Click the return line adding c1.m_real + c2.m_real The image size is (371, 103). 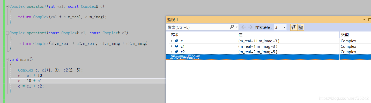point(84,44)
